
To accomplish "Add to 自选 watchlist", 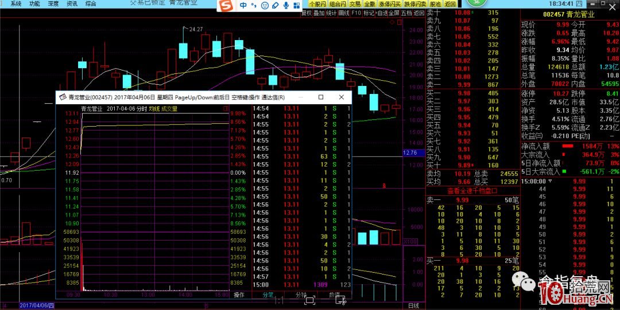I will click(x=381, y=13).
